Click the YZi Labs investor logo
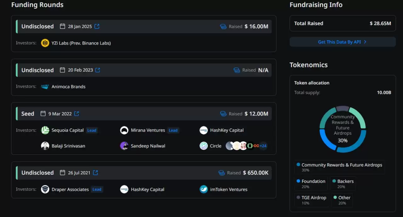 pyautogui.click(x=45, y=43)
